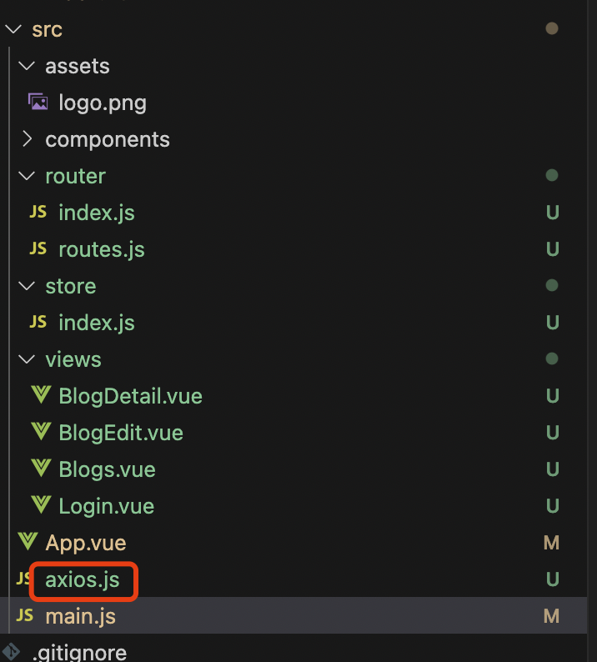The image size is (597, 662).
Task: Collapse the store folder
Action: (27, 286)
